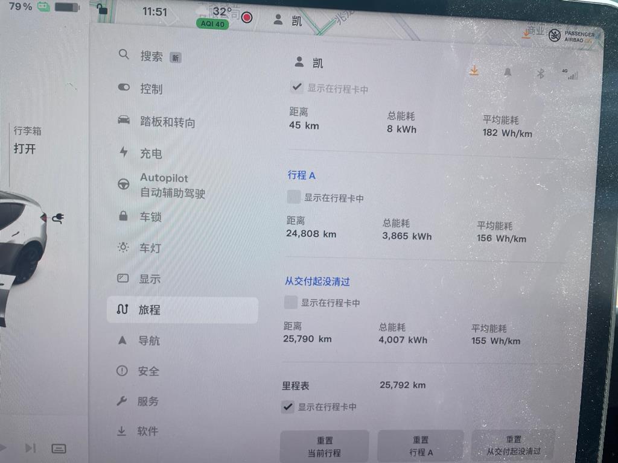The width and height of the screenshot is (618, 463).
Task: Select the 旅程 trips menu item
Action: click(x=182, y=310)
